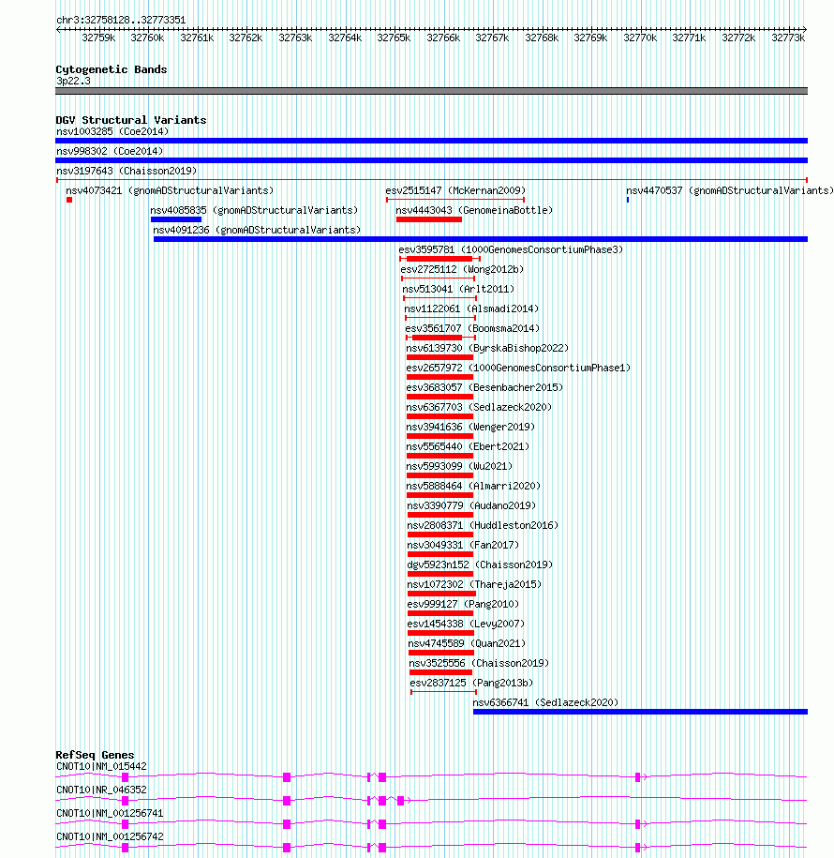Select the DGV Structural Variants track title
The height and width of the screenshot is (858, 834).
tap(130, 120)
